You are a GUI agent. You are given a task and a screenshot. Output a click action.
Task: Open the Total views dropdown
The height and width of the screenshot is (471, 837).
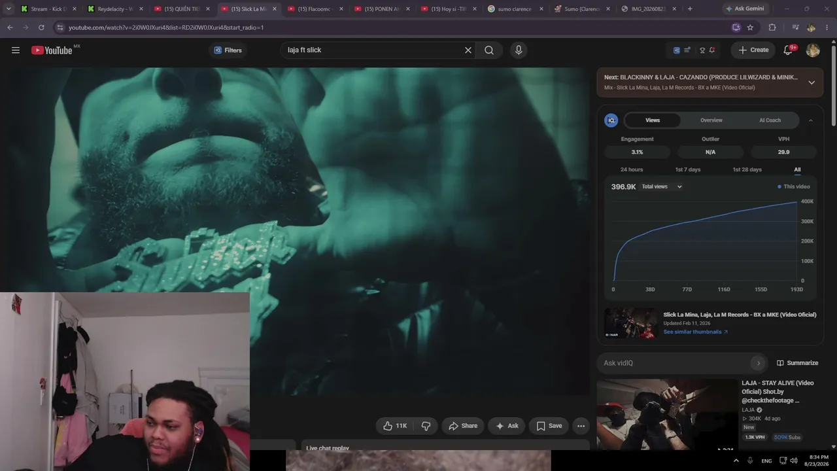(662, 186)
